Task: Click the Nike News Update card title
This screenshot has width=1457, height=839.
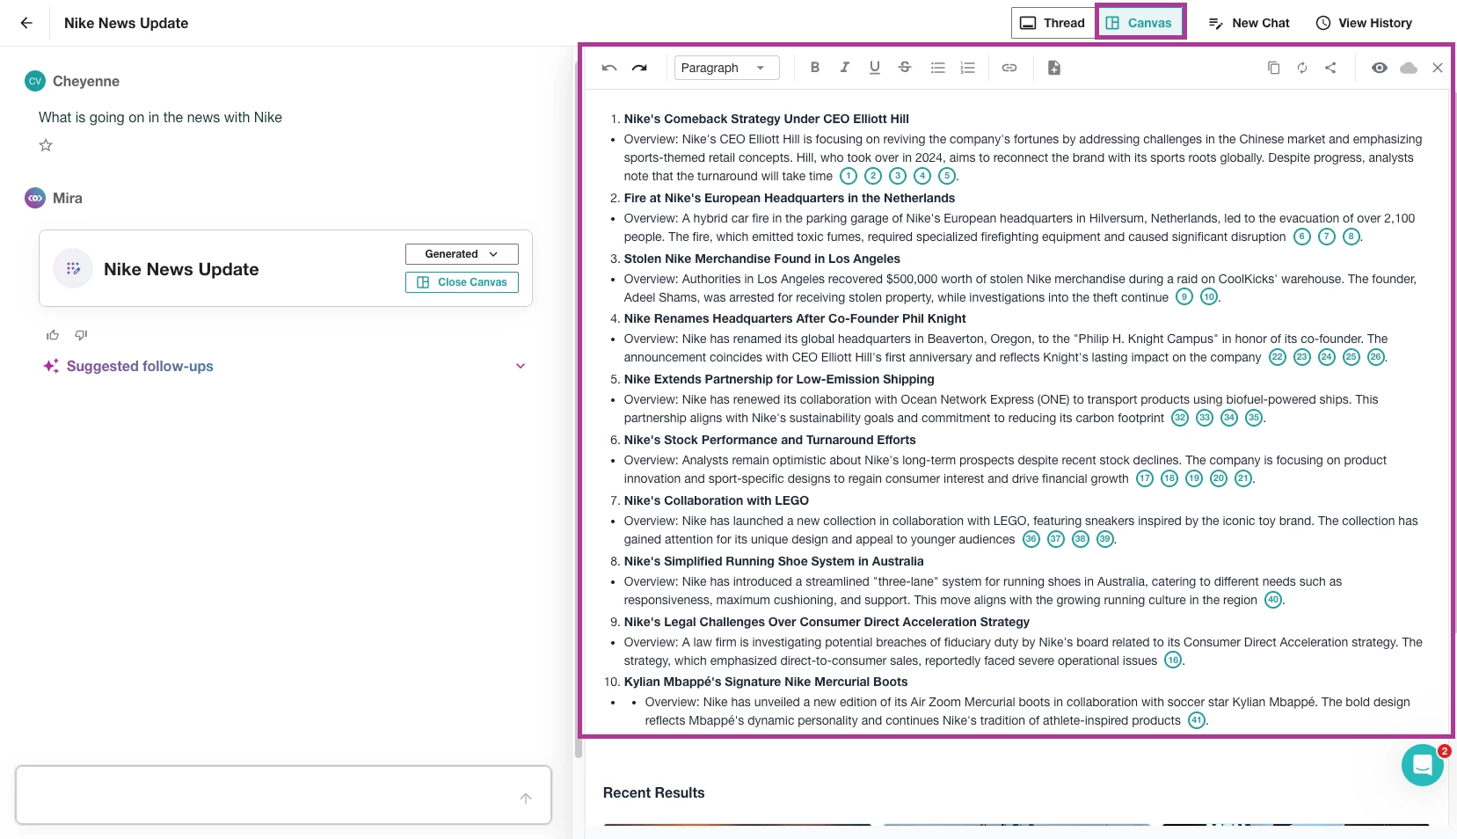Action: pyautogui.click(x=181, y=269)
